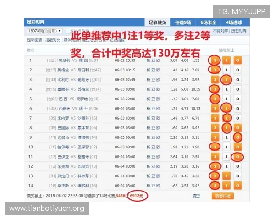
Task: Open the 4场进球 tab
Action: [x=234, y=22]
